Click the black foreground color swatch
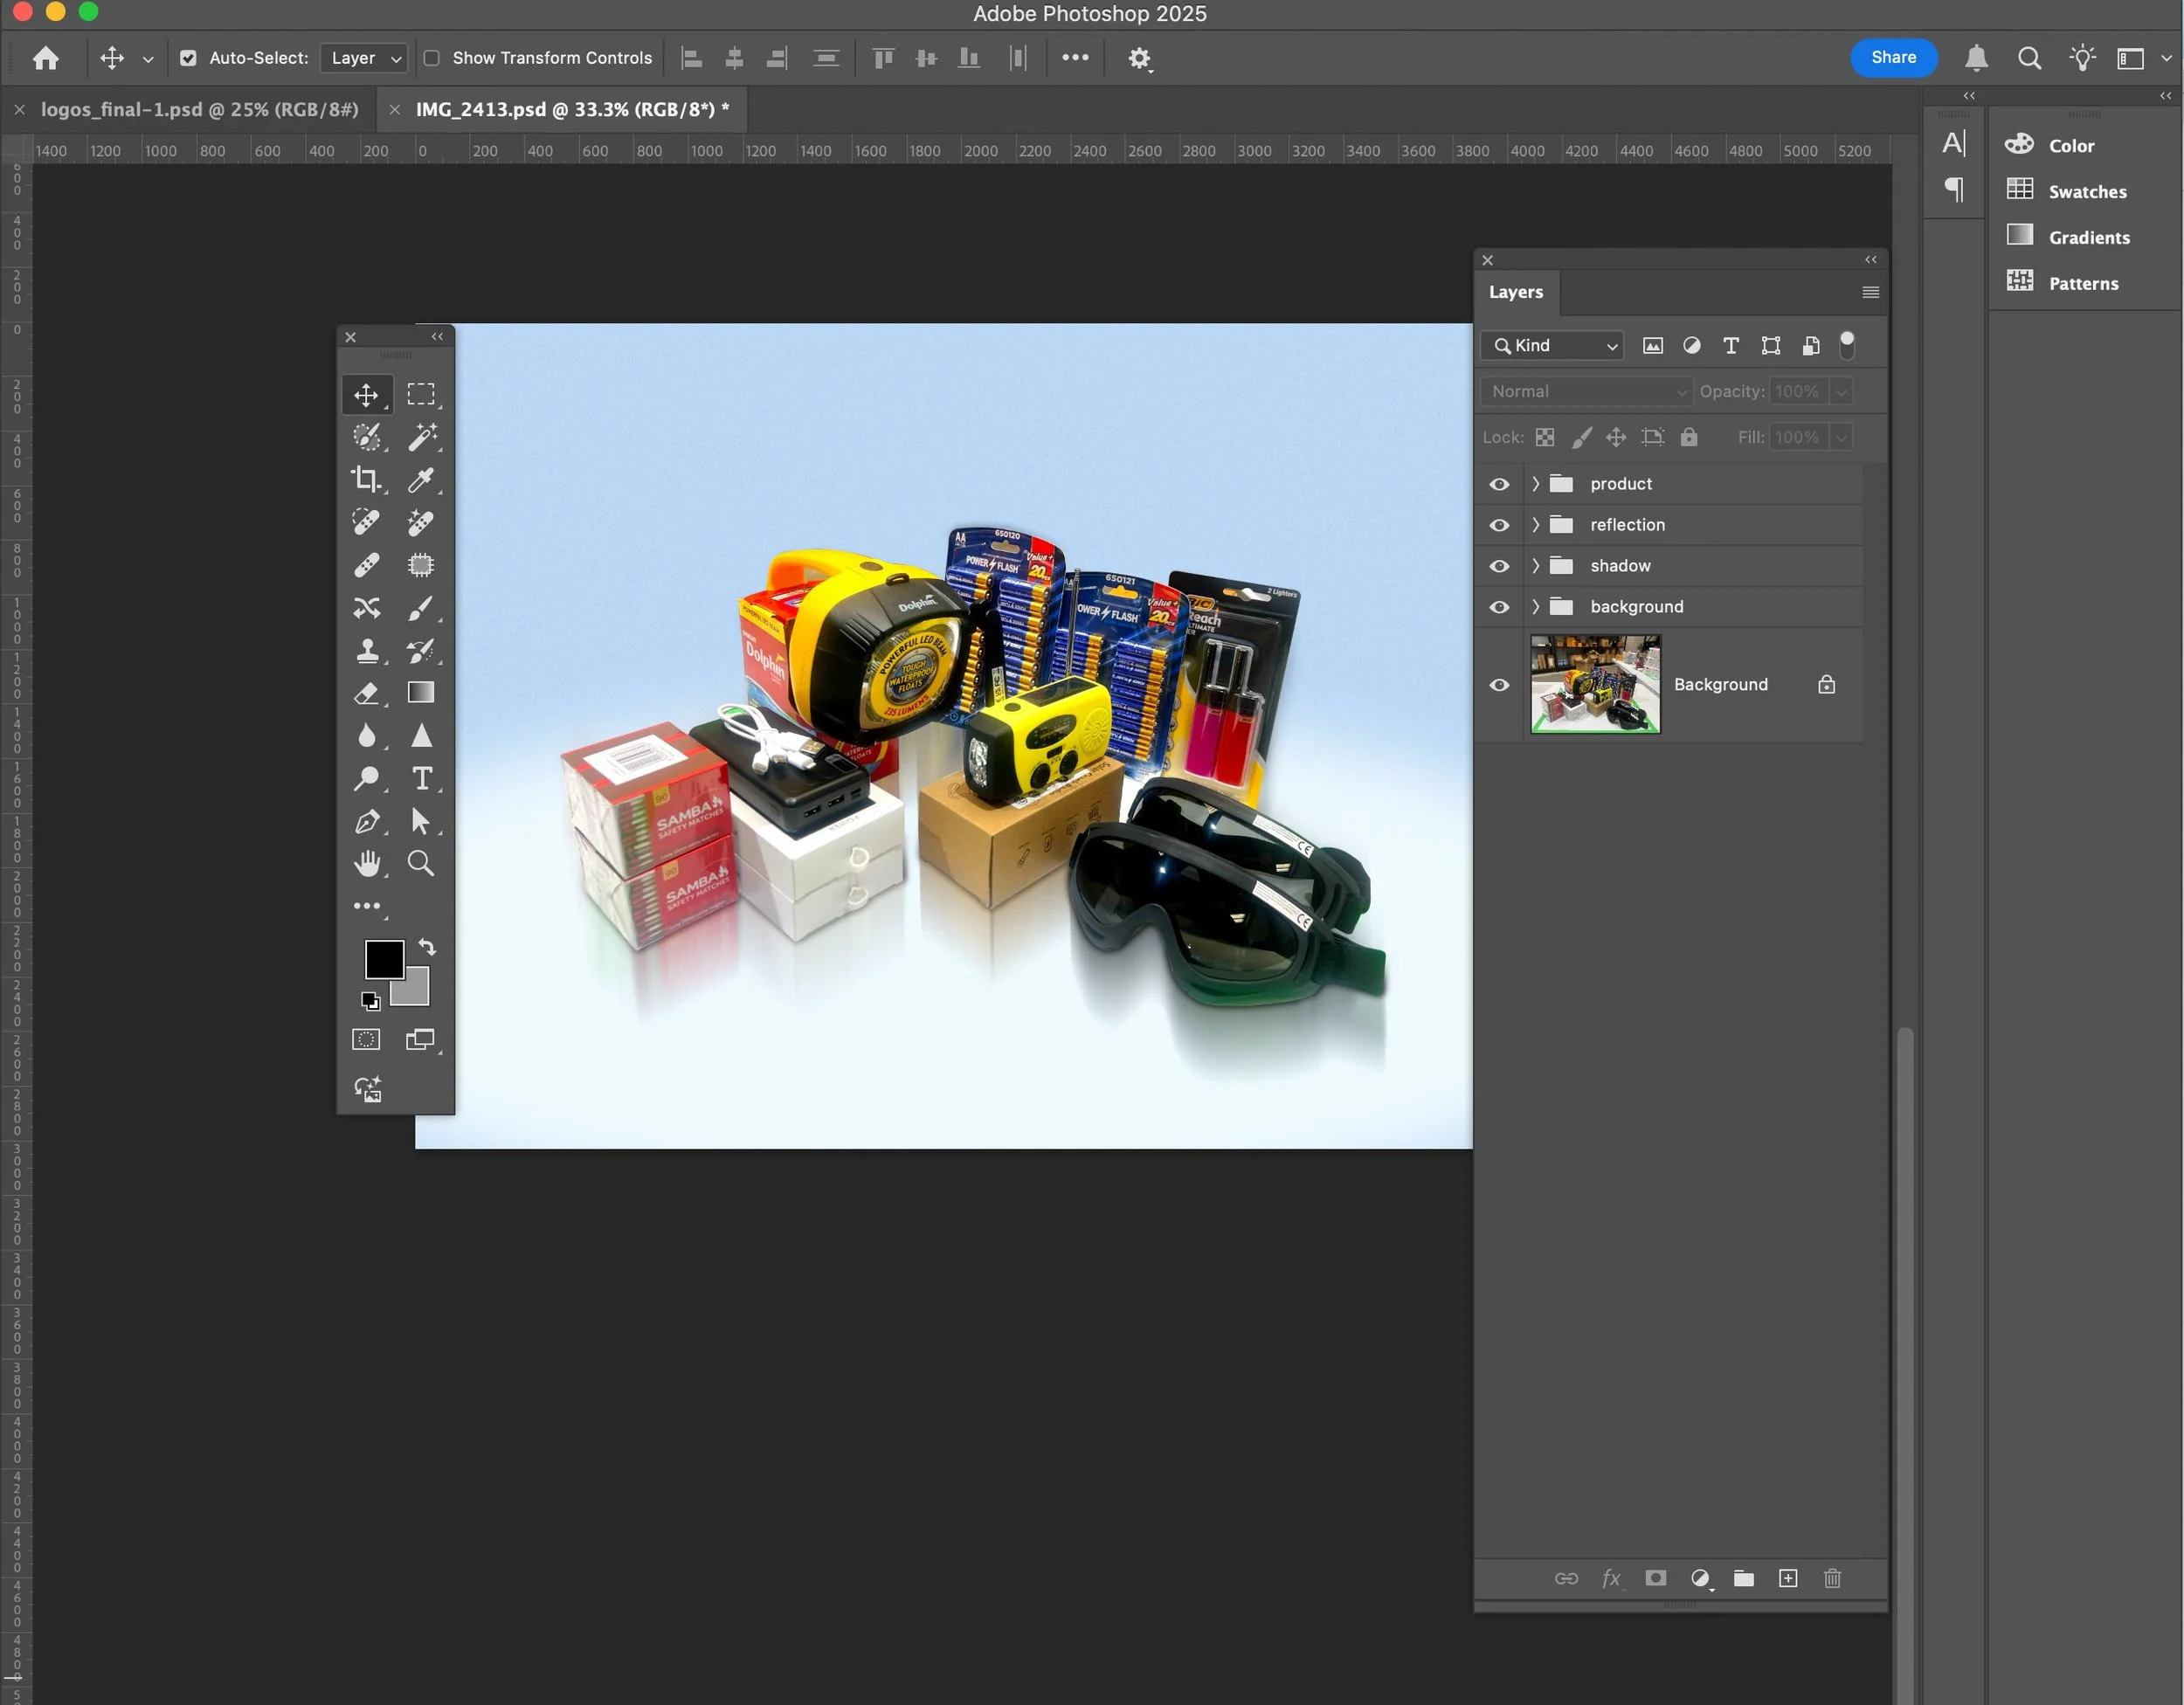This screenshot has width=2184, height=1705. tap(383, 959)
